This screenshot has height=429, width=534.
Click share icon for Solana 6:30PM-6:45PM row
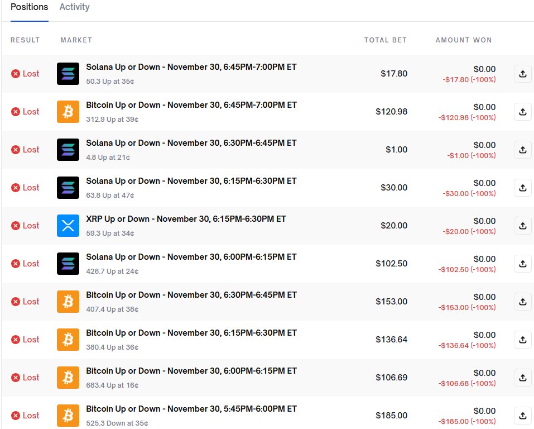coord(523,150)
